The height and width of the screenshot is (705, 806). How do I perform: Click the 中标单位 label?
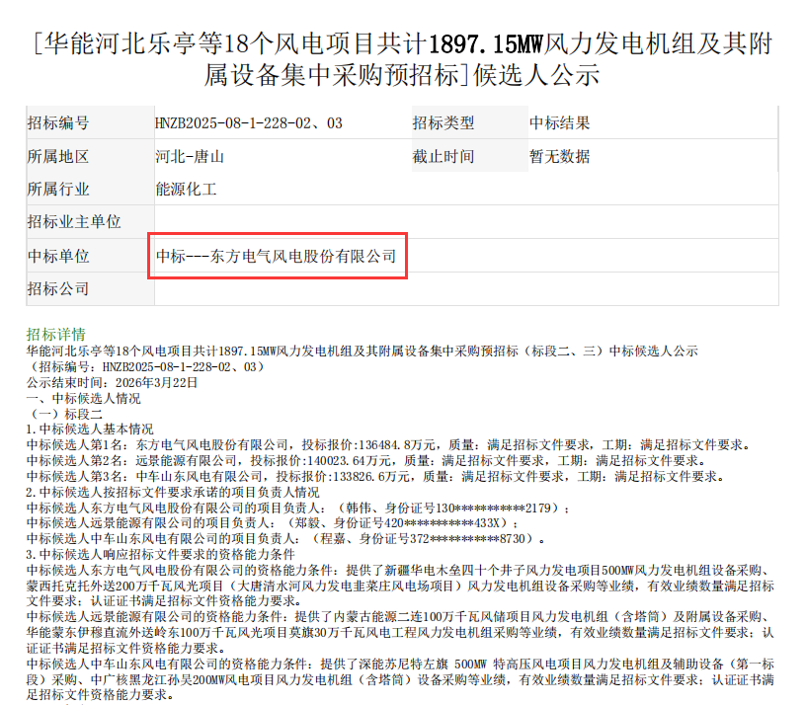[x=58, y=256]
